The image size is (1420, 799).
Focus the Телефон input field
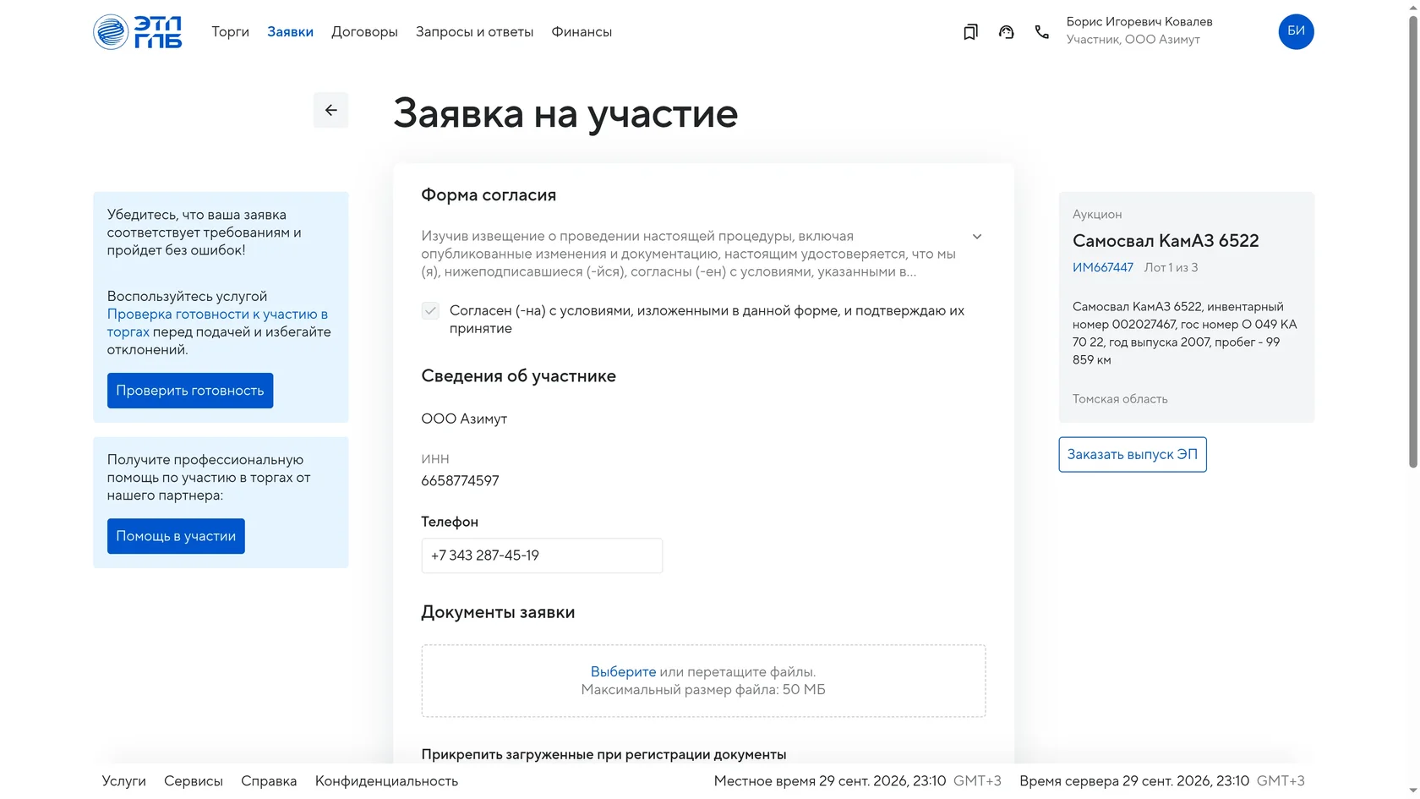pos(542,555)
